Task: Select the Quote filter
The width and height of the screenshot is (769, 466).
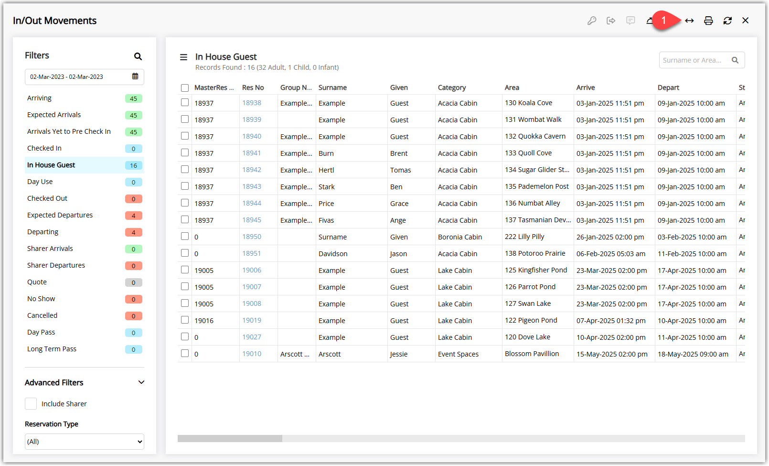Action: coord(85,282)
